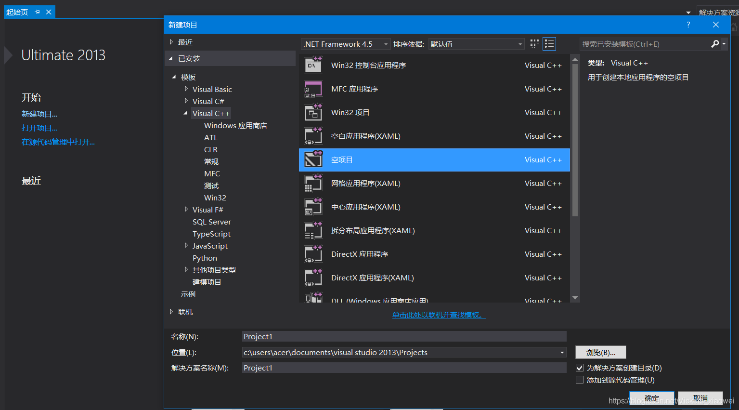Confirm with the 确定 button
The width and height of the screenshot is (739, 410).
point(652,398)
